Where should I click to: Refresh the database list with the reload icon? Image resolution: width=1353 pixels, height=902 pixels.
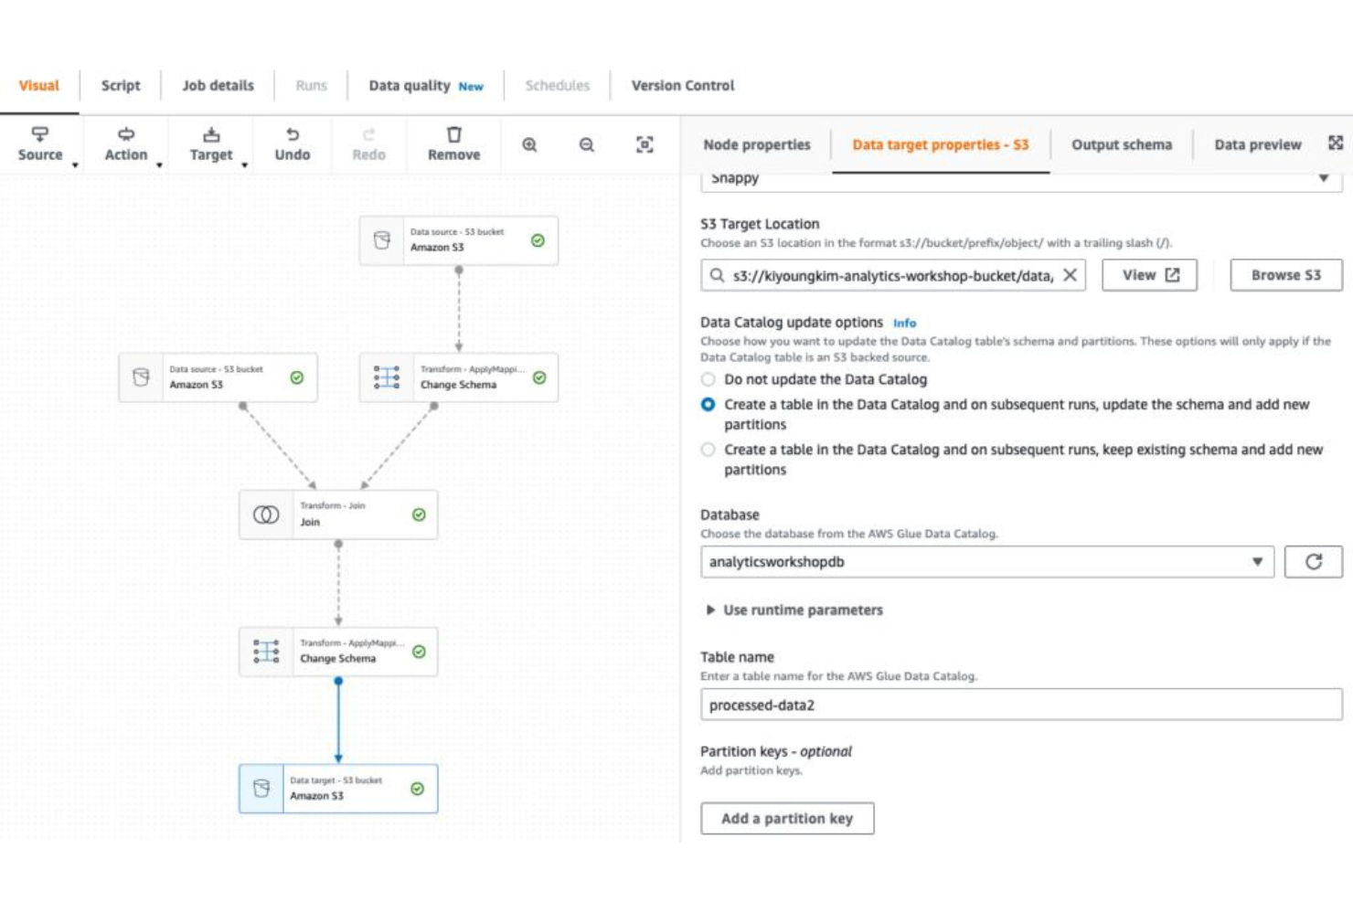[1313, 562]
